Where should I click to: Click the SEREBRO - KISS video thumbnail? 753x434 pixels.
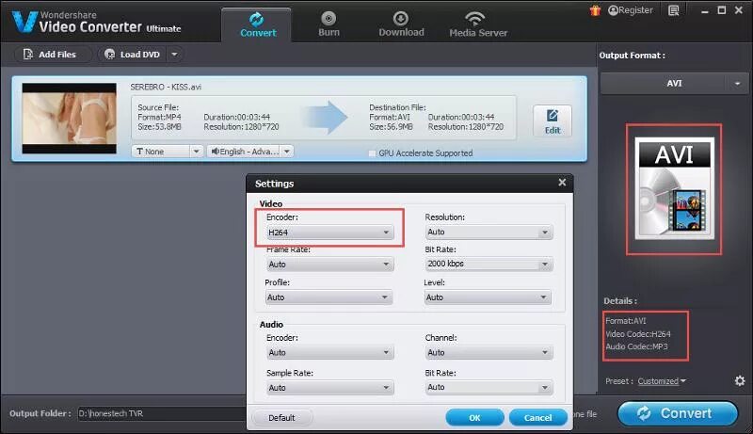click(x=69, y=118)
